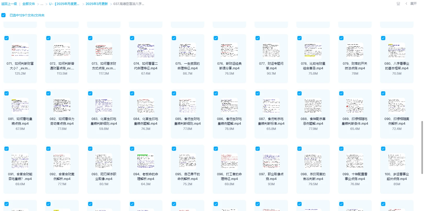Image resolution: width=424 pixels, height=211 pixels.
Task: Select file name 086、食伤生财吃皇粮例题解.mp4
Action: point(229,121)
